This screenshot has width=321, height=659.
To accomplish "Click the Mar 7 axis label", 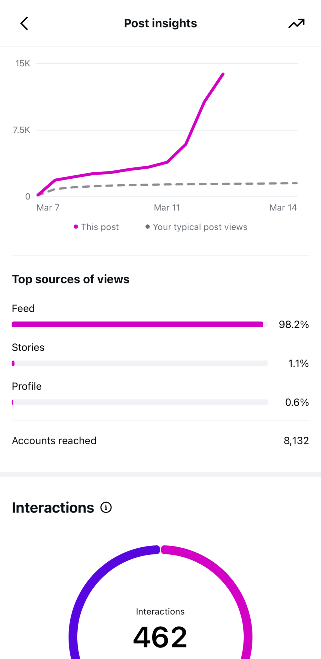I will [x=48, y=208].
